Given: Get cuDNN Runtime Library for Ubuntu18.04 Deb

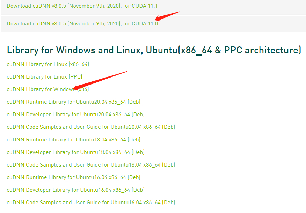Looking at the screenshot, I should tap(74, 139).
